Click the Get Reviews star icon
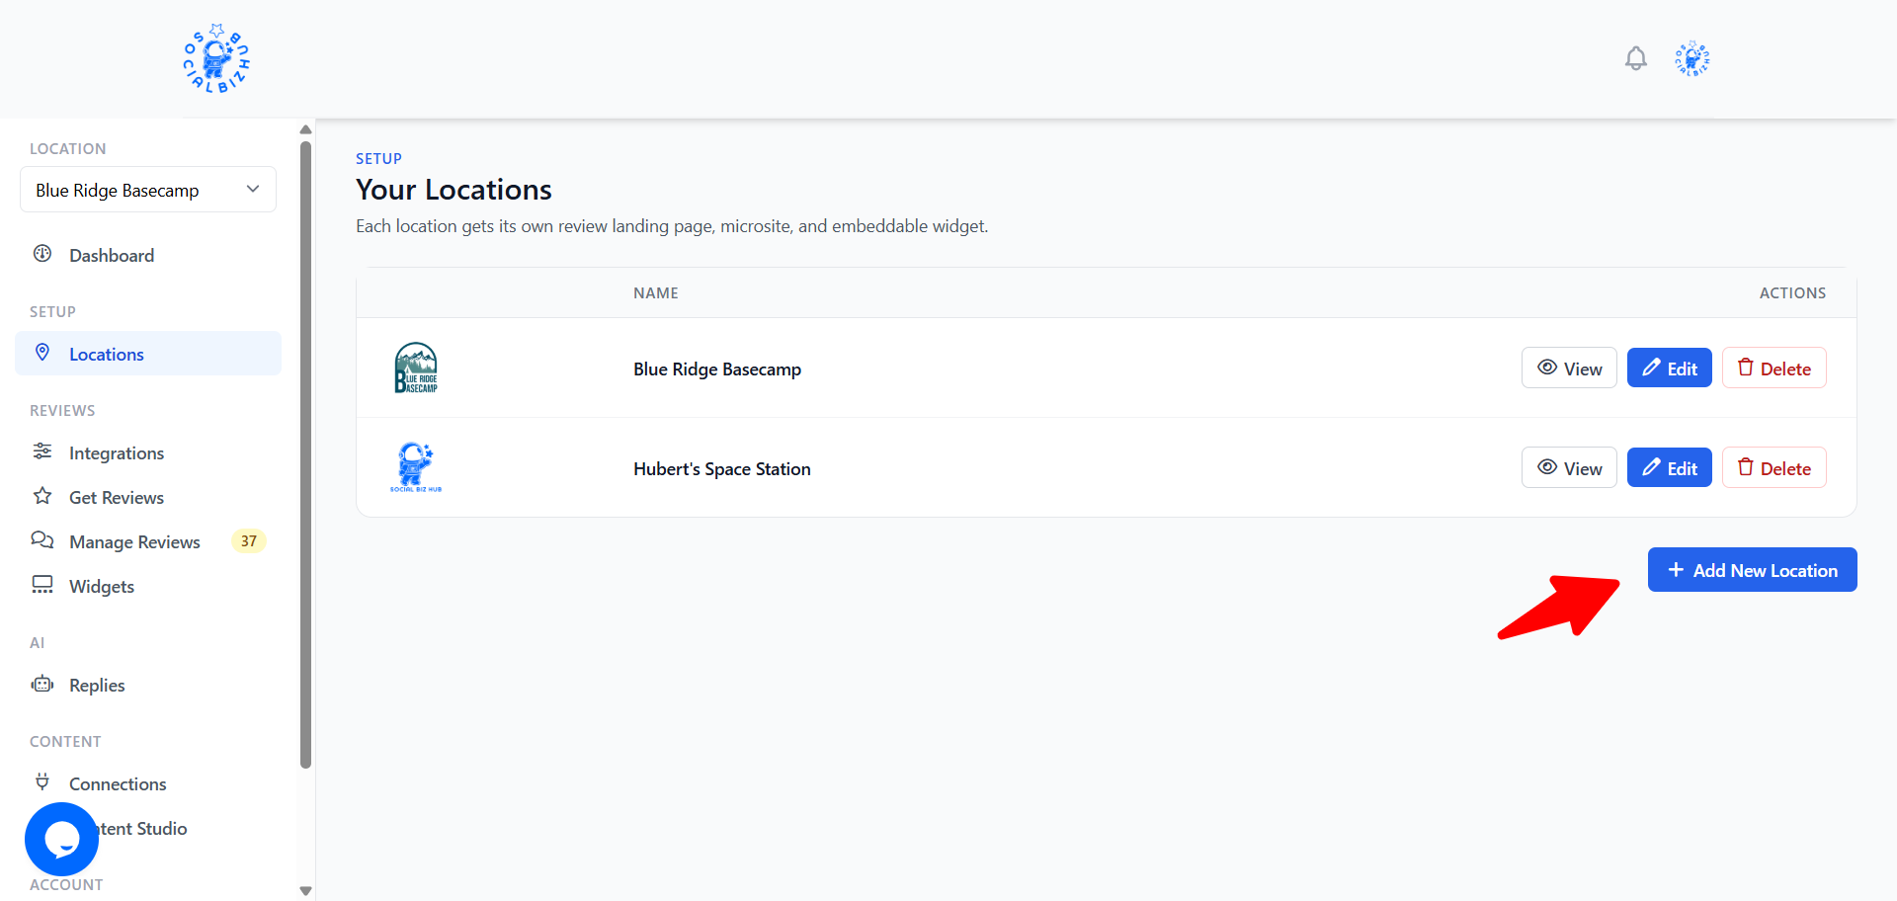 42,496
